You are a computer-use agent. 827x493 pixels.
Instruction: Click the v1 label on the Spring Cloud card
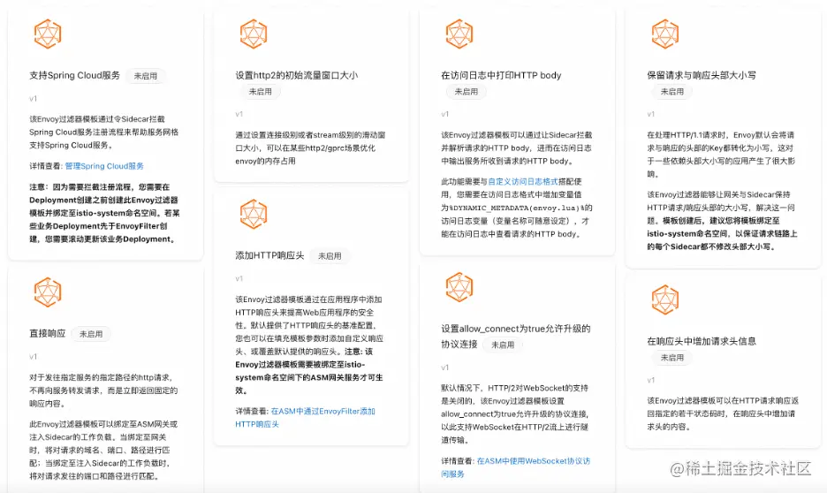tap(34, 99)
